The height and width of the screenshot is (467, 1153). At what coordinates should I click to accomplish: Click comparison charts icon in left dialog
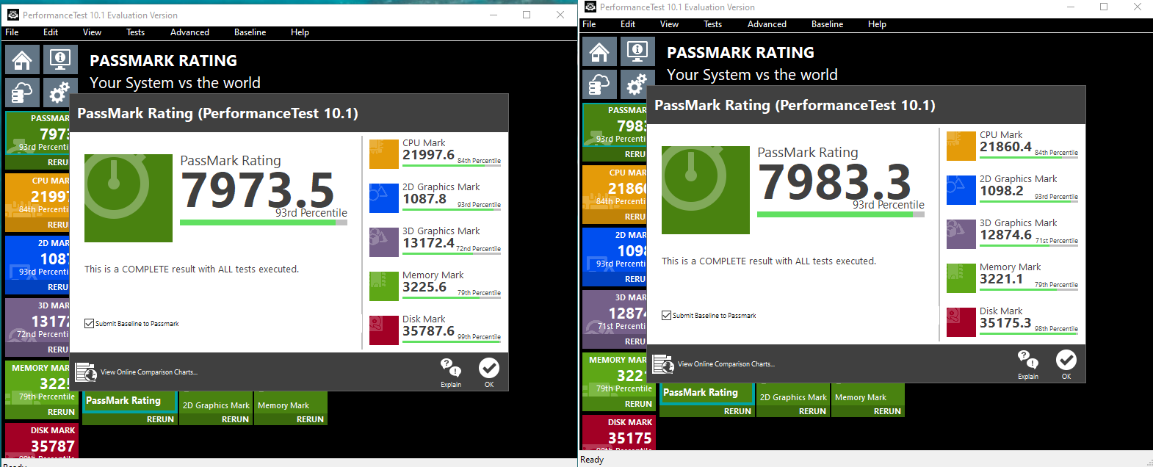(86, 372)
